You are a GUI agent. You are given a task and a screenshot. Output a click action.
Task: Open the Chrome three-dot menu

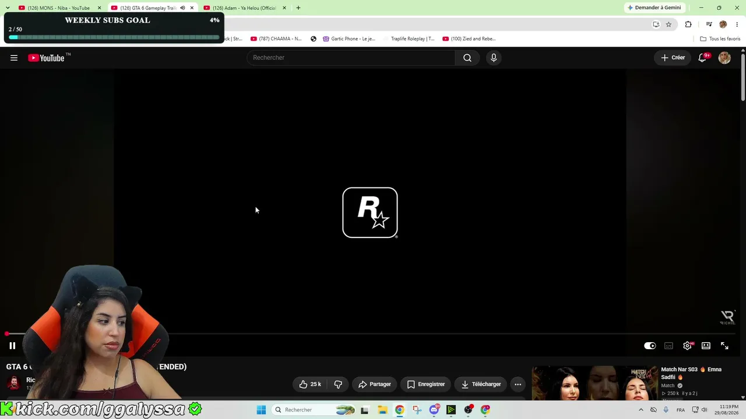point(737,24)
